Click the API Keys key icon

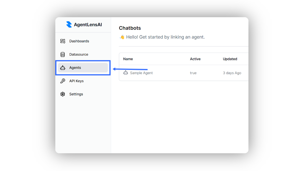pyautogui.click(x=63, y=81)
